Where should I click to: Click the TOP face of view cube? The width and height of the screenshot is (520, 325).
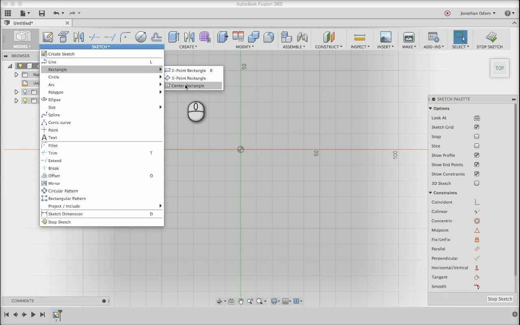coord(499,68)
